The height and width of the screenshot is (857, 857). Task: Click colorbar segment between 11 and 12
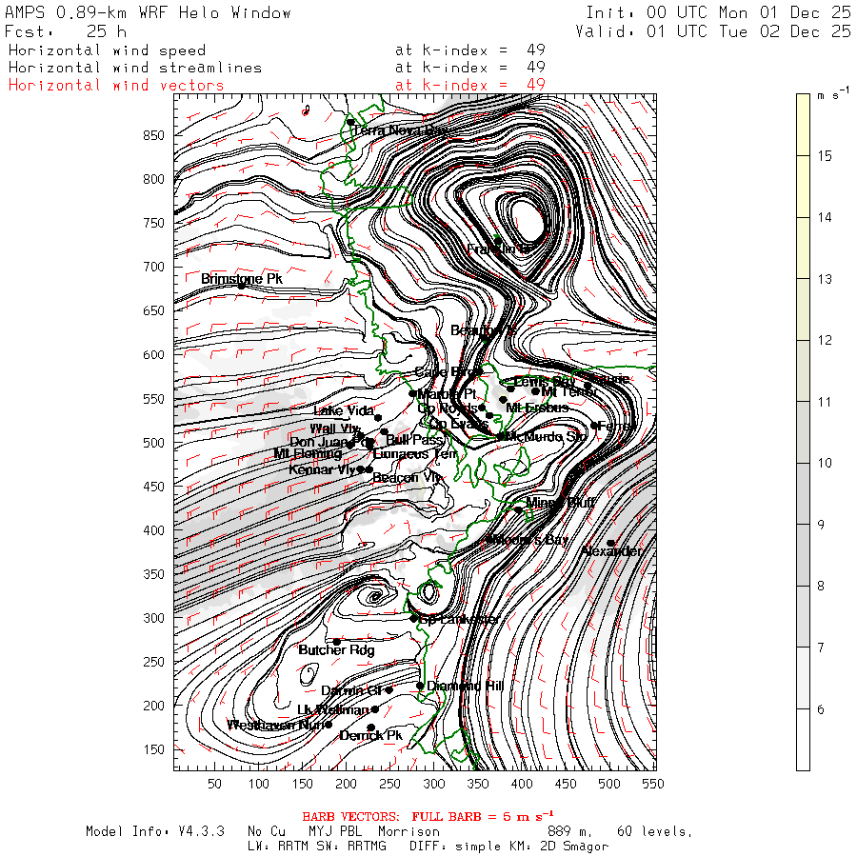[803, 370]
